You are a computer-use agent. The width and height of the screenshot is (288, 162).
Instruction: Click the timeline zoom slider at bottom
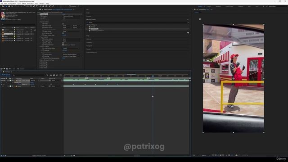[x=72, y=155]
